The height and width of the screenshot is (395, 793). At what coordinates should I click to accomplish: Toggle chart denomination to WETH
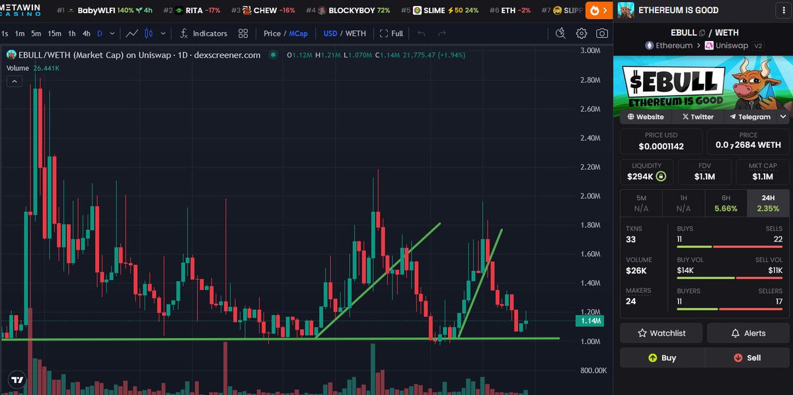356,33
